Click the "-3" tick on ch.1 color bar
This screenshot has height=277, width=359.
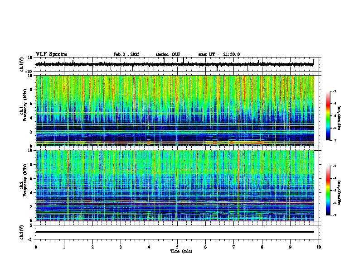[334, 91]
